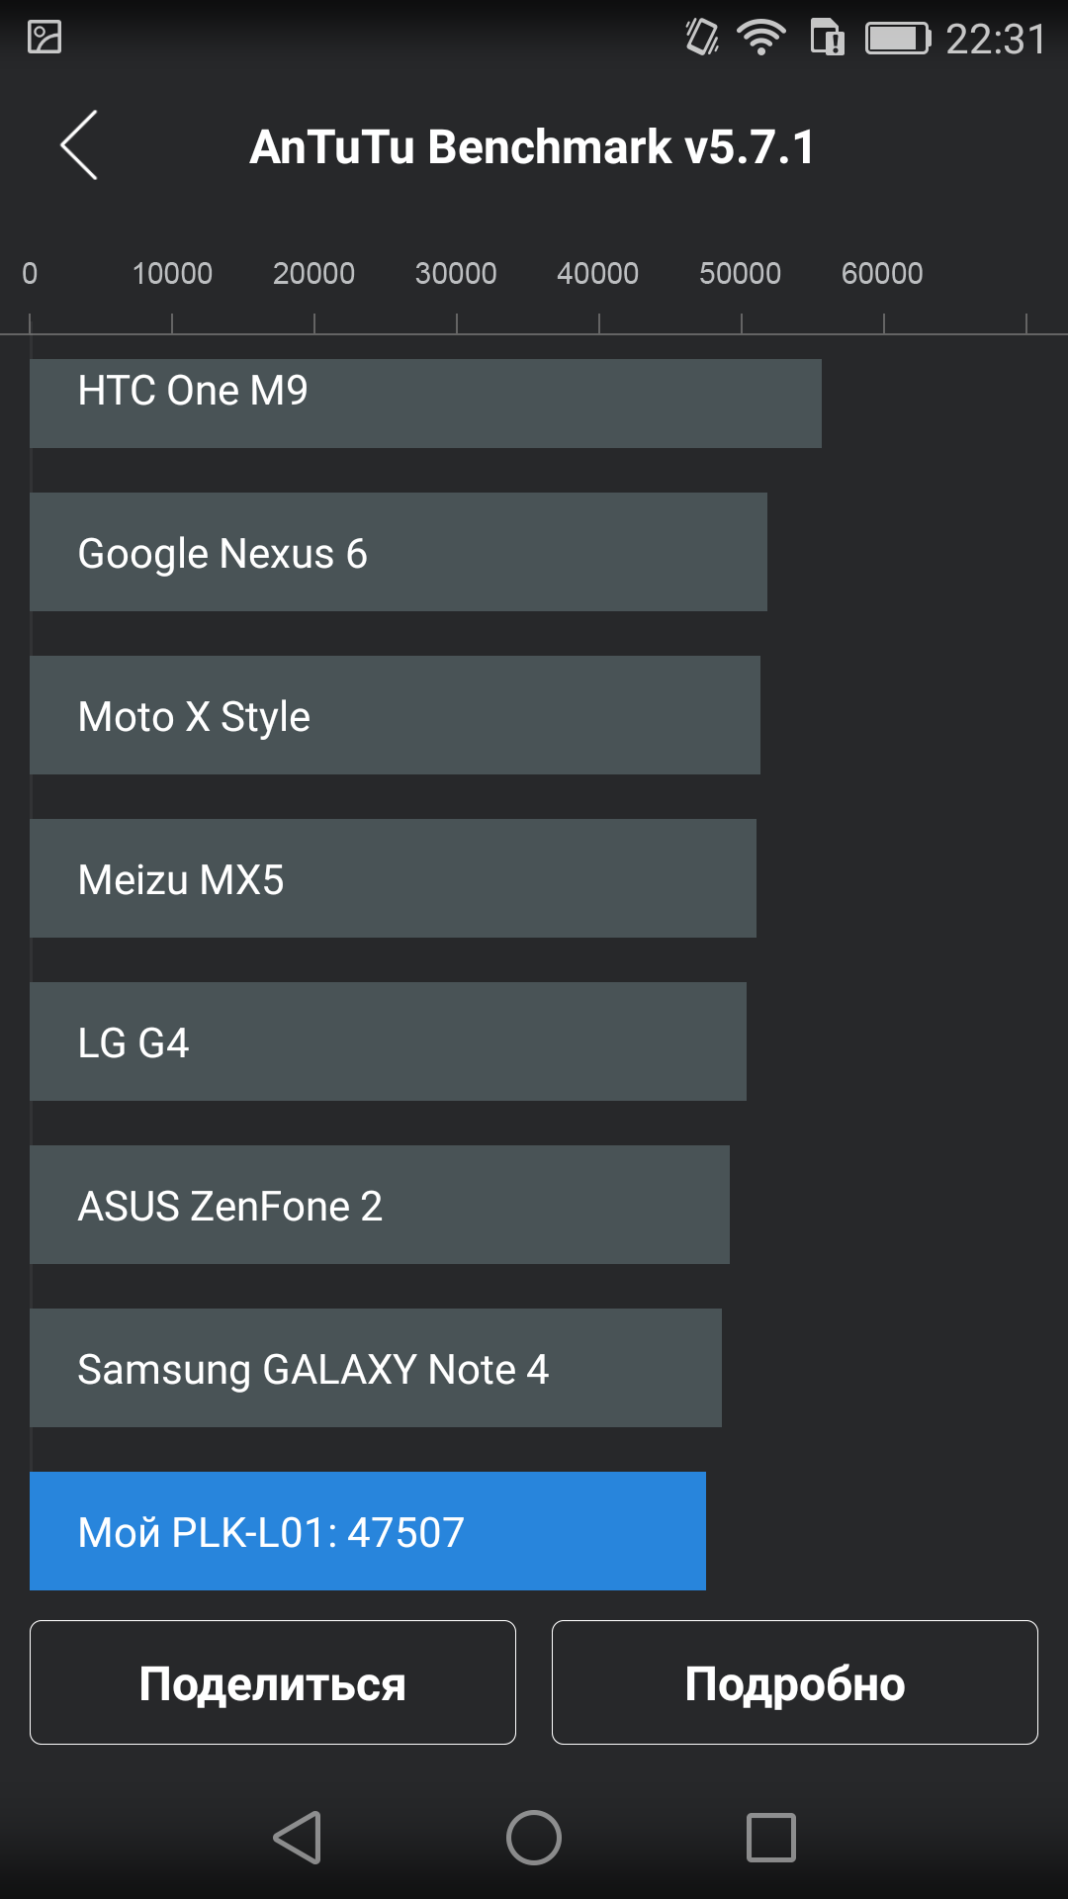Tap the battery indicator icon
The height and width of the screenshot is (1899, 1068).
click(x=898, y=39)
